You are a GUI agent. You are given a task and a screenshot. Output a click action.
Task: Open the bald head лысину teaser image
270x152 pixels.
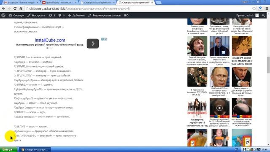(242, 108)
